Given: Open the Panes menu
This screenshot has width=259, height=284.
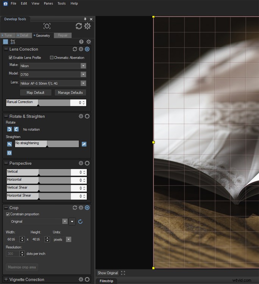Looking at the screenshot, I should pos(48,3).
